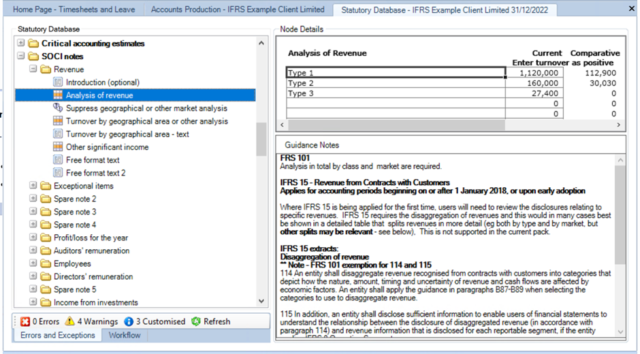Select the Statutory Database tab

(445, 10)
